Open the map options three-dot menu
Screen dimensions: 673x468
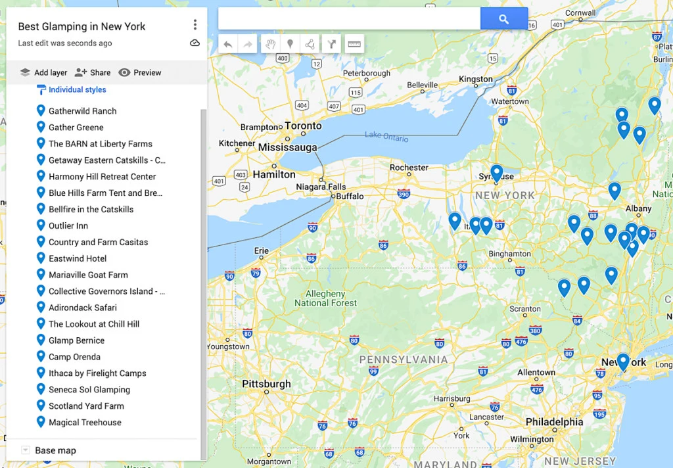pyautogui.click(x=195, y=25)
